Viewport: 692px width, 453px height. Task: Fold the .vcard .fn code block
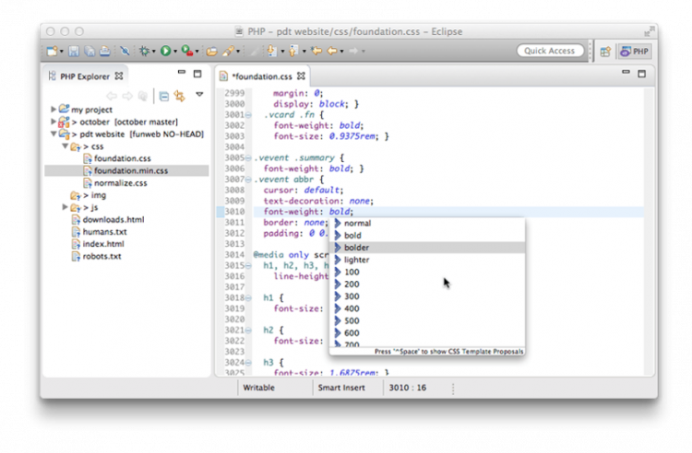click(248, 115)
